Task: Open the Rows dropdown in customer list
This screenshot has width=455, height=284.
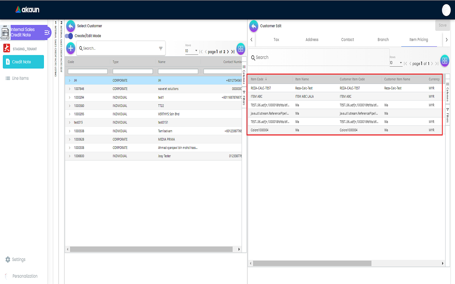Action: [x=191, y=51]
